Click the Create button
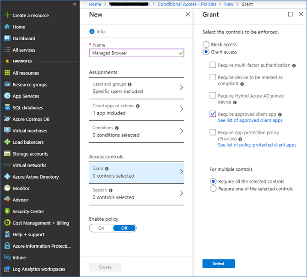 105,267
